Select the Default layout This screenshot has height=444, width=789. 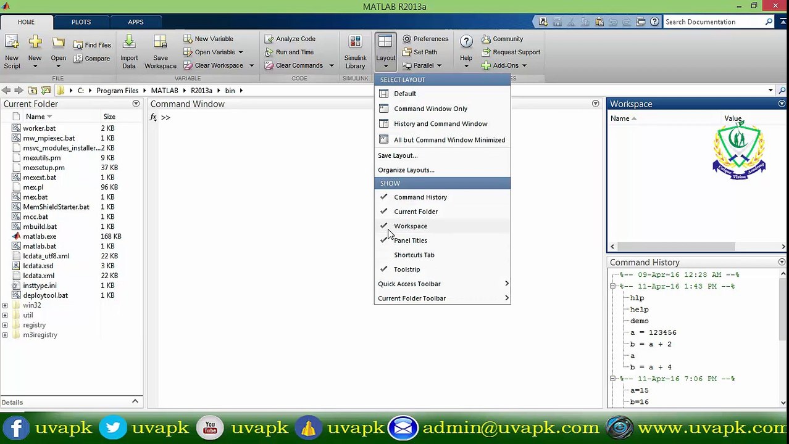tap(442, 94)
